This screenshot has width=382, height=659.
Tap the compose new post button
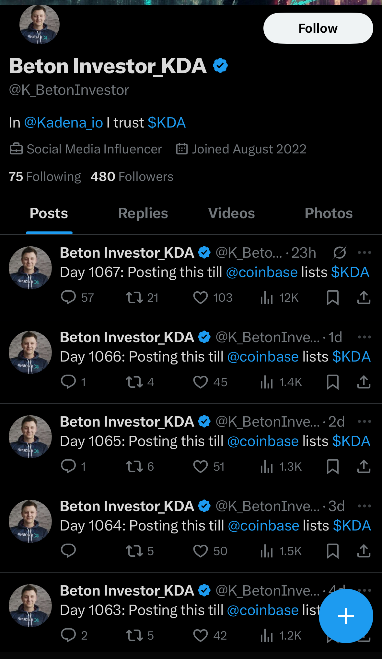(346, 616)
